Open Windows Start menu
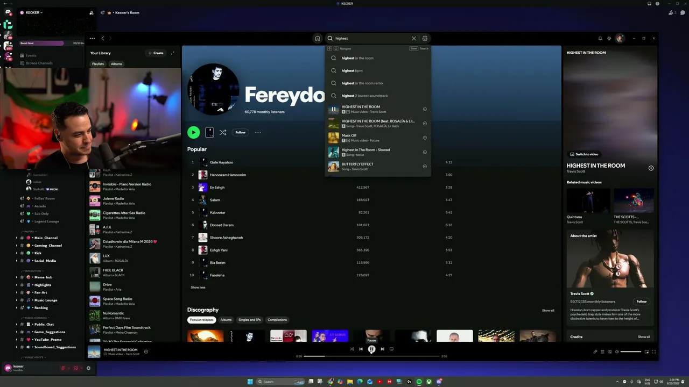Viewport: 689px width, 387px height. tap(250, 382)
